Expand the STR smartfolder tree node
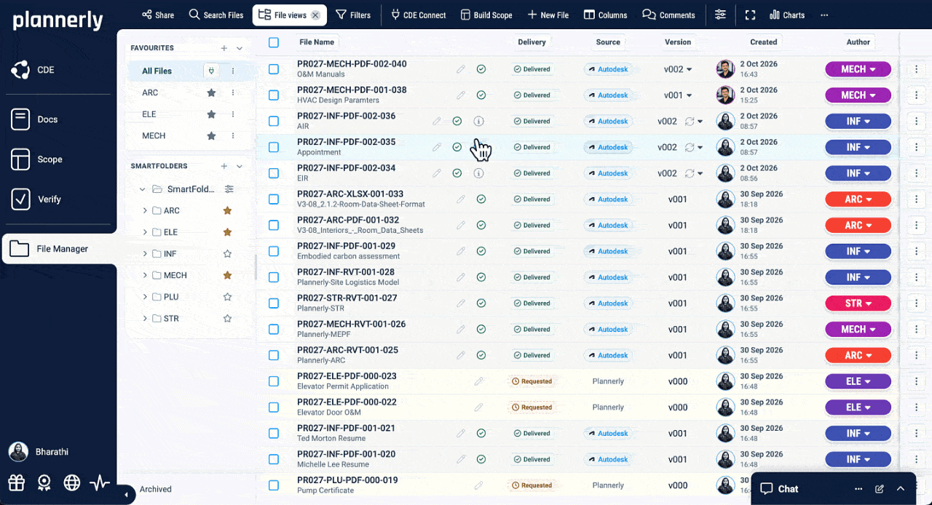Screen dimensions: 932x505 click(x=145, y=319)
